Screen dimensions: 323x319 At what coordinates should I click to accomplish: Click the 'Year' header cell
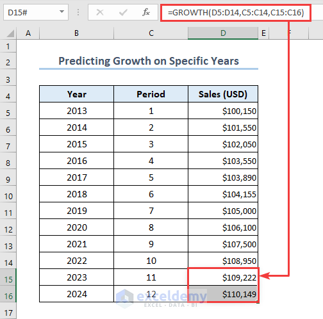point(76,94)
